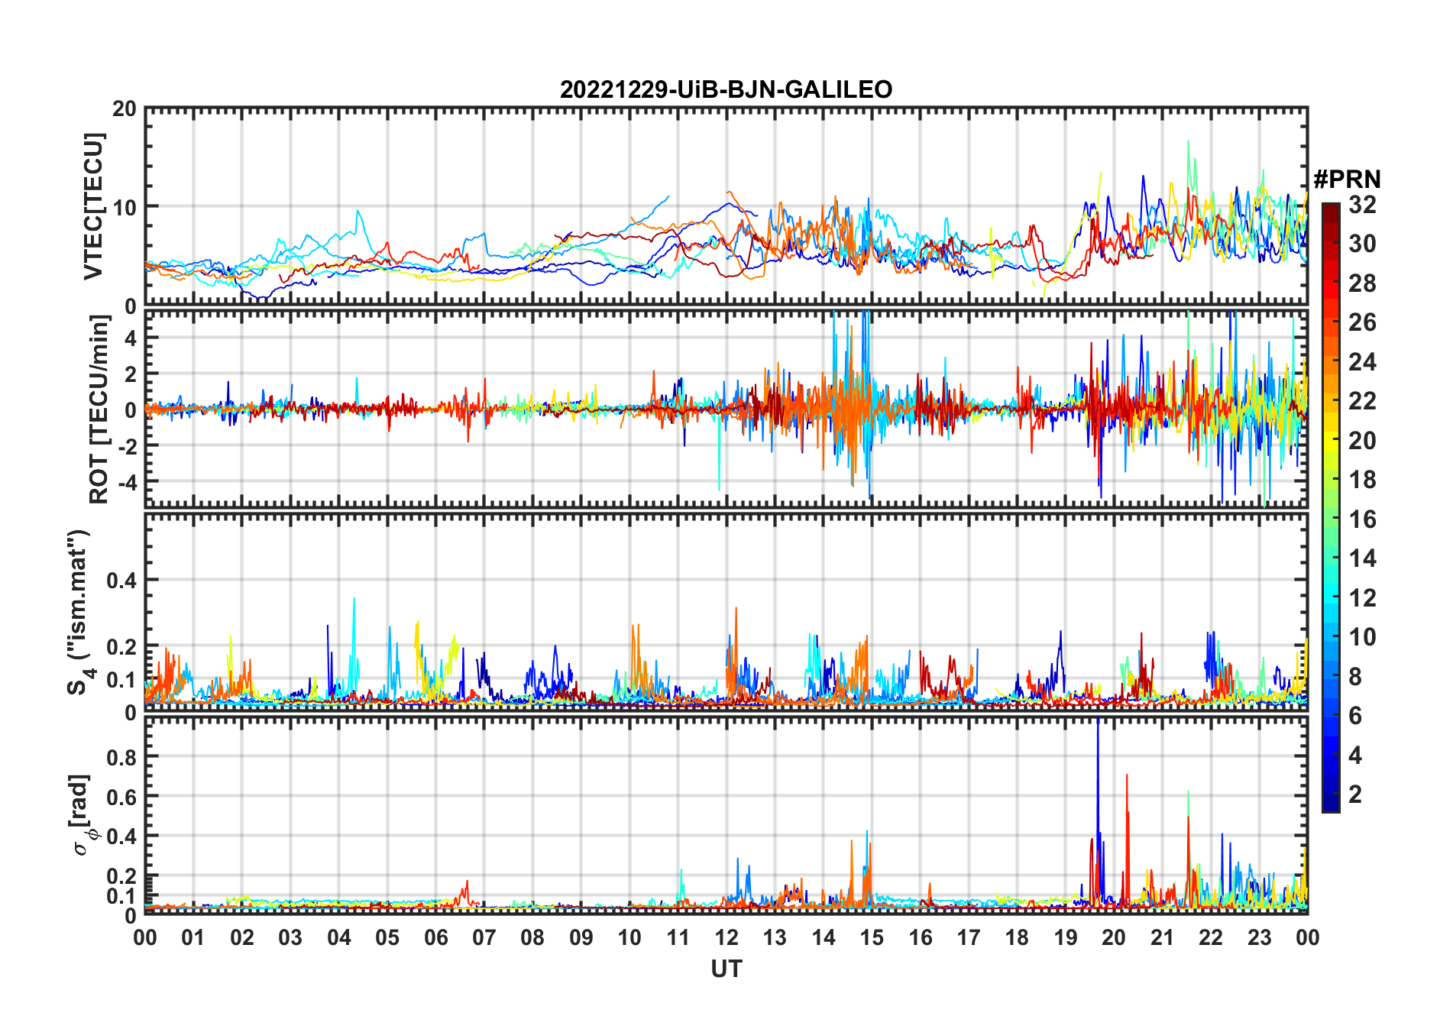Select the ROT [TECU/min] y-axis label
Screen dimensions: 1453x1016
(99, 409)
